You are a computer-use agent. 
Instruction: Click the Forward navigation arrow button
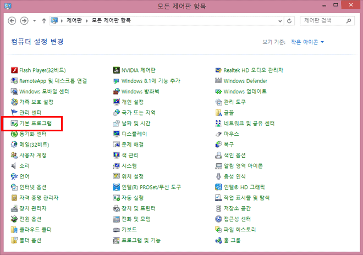[x=24, y=21]
